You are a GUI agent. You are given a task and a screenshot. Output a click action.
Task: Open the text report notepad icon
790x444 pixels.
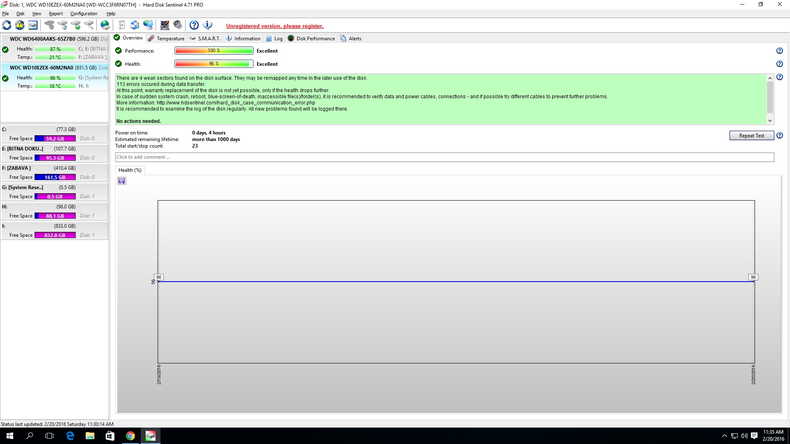[122, 25]
